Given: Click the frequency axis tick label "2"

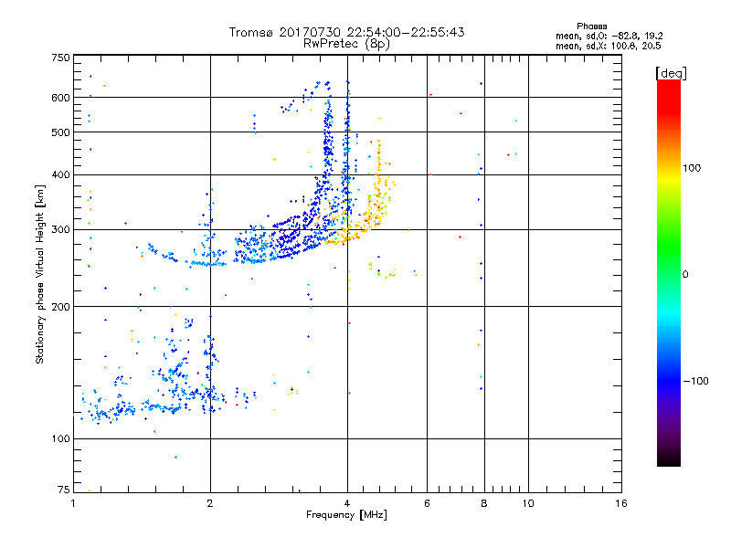Looking at the screenshot, I should point(210,503).
